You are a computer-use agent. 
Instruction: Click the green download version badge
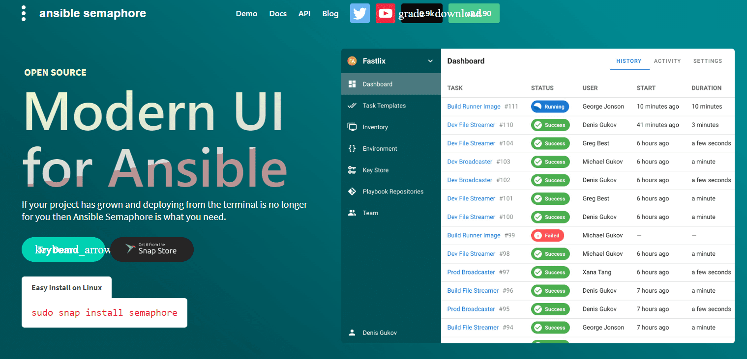click(474, 13)
